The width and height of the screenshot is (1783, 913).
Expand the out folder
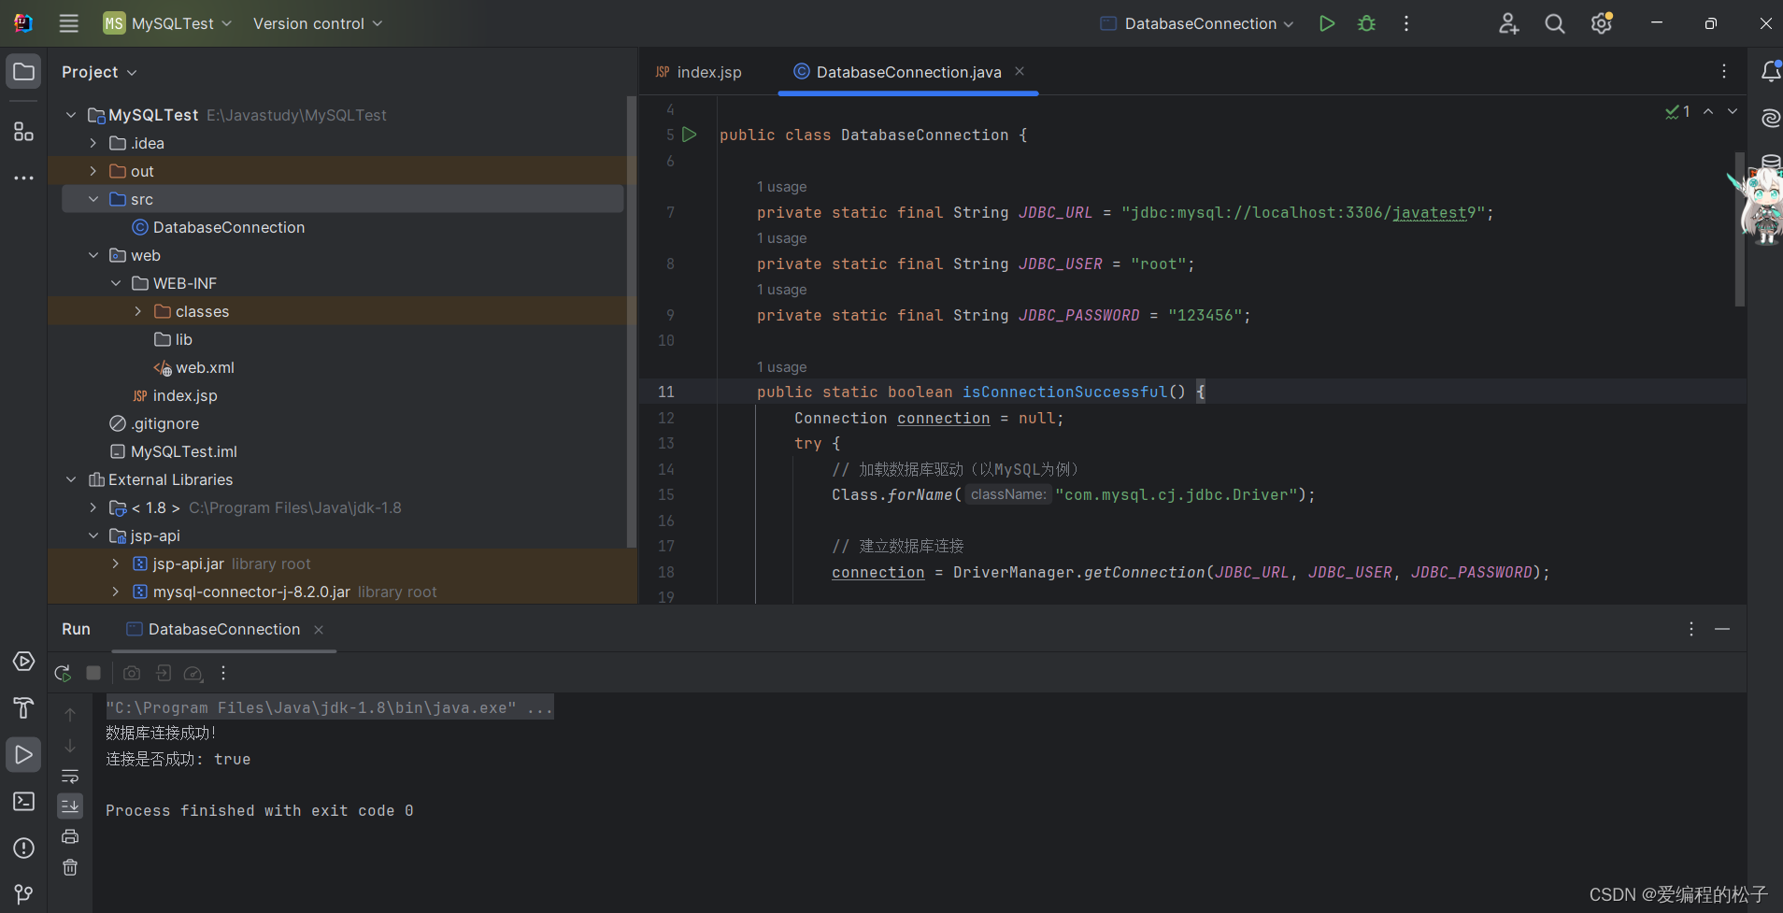point(93,171)
